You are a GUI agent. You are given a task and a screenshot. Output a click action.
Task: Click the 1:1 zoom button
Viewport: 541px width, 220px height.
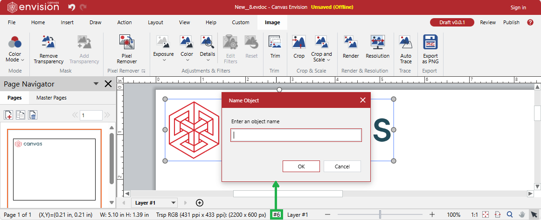(x=474, y=214)
